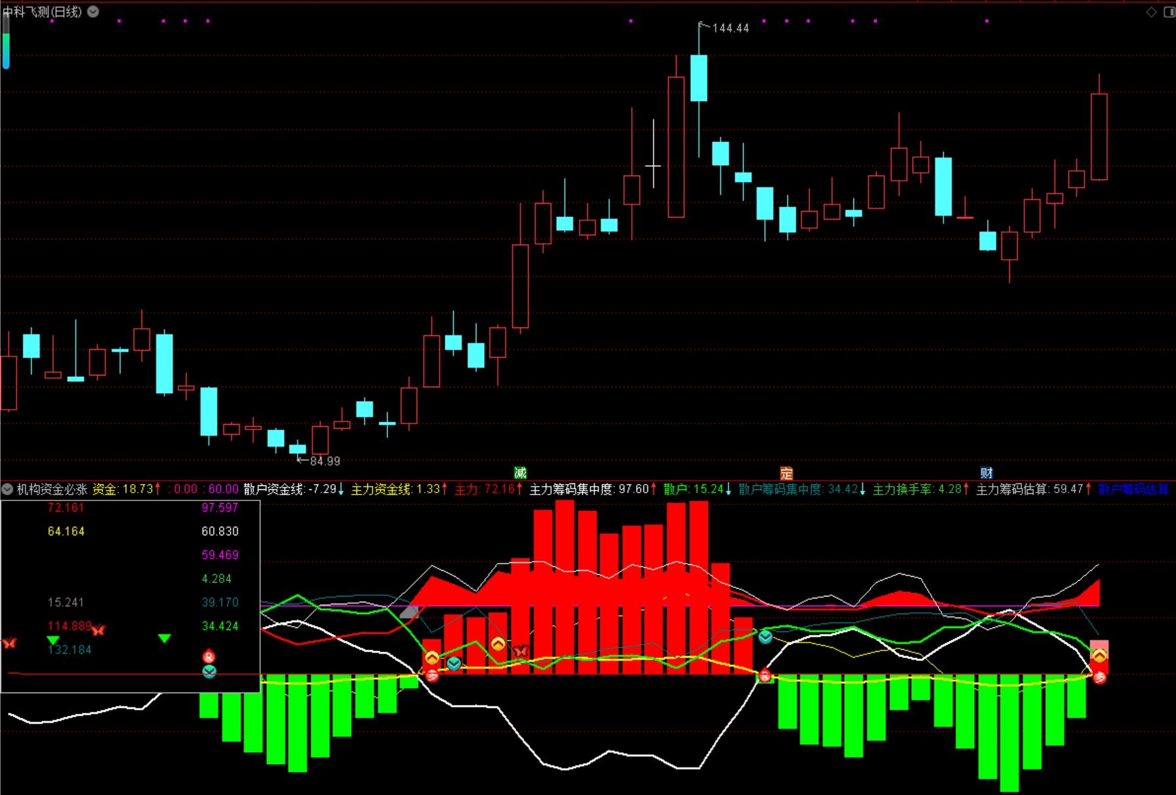Click the butterfly icon on the red bars

tap(521, 651)
